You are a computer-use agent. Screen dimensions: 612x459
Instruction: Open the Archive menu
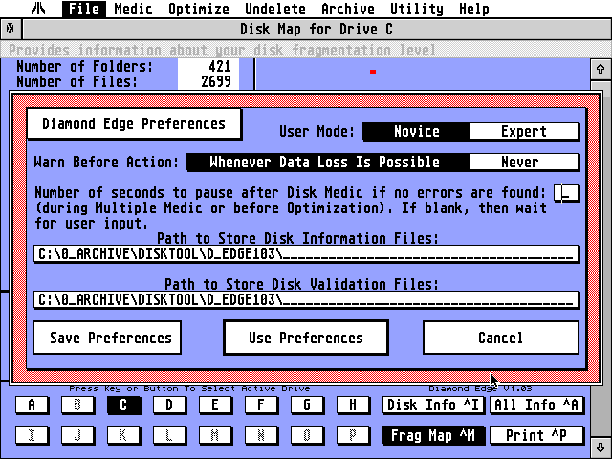tap(348, 9)
